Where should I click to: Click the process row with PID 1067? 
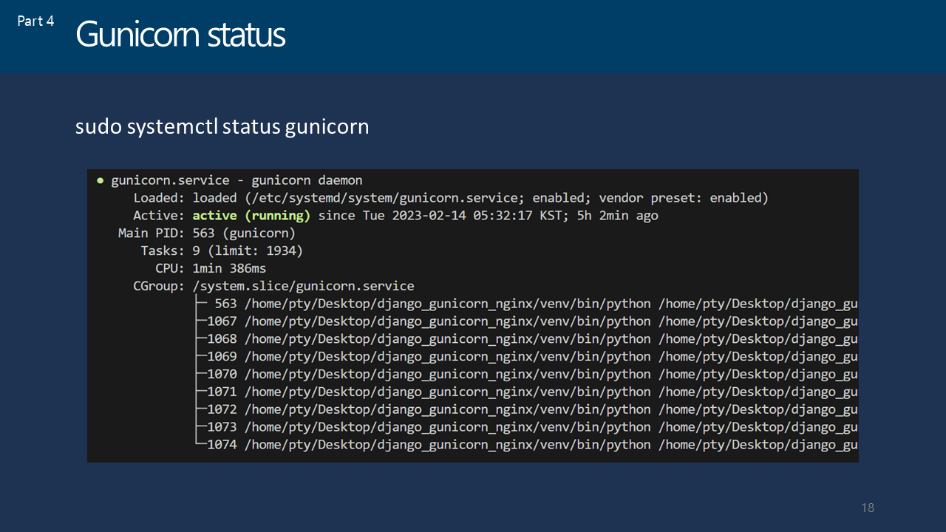coord(527,321)
